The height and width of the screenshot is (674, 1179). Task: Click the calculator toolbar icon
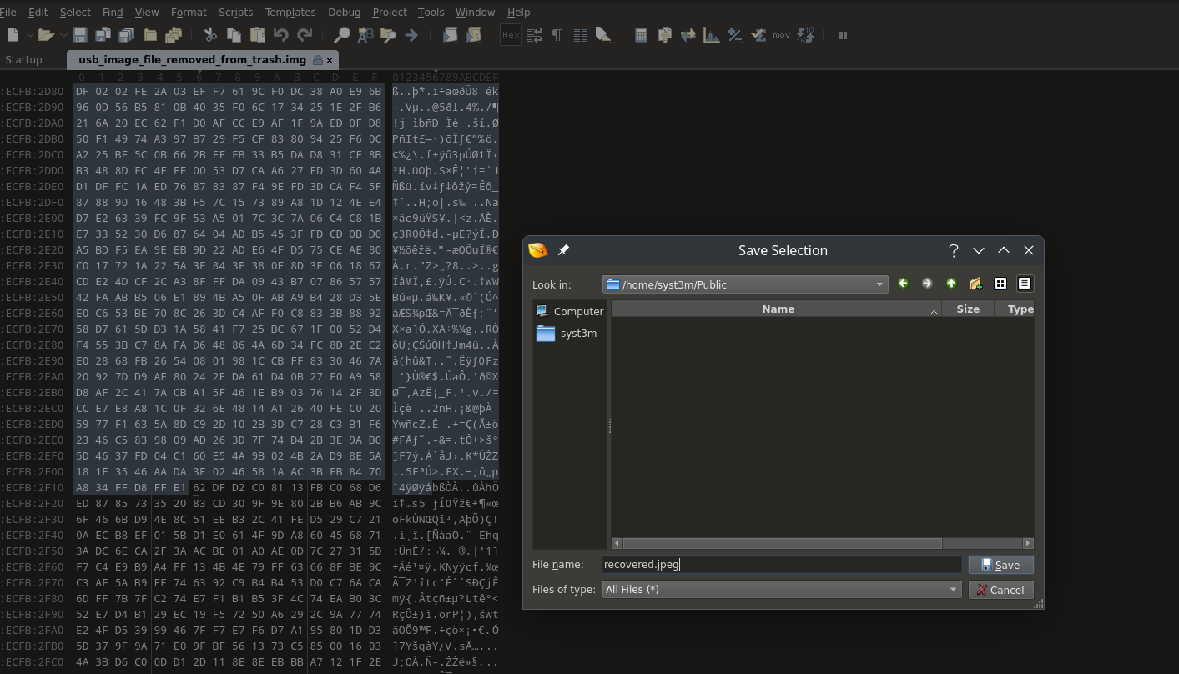[641, 35]
